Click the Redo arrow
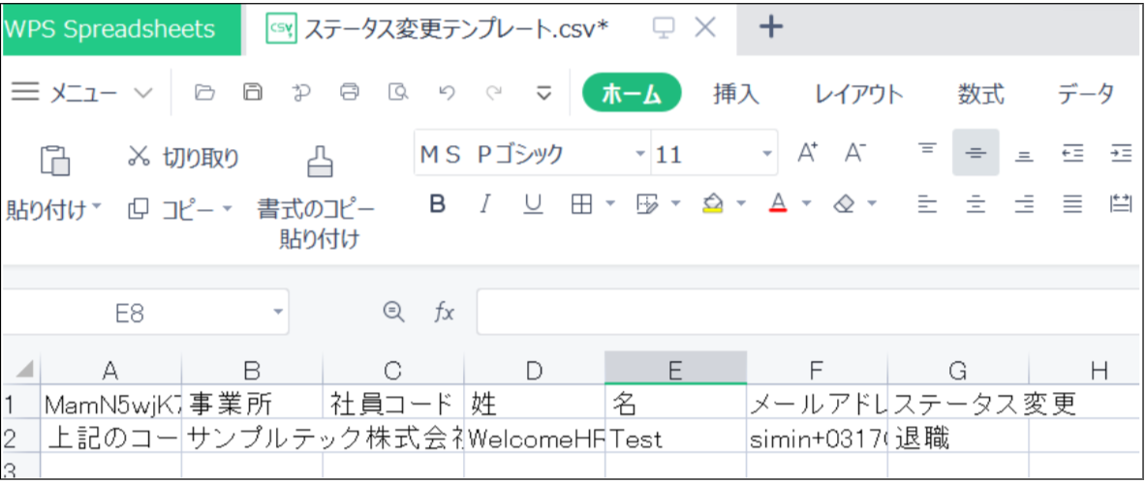The width and height of the screenshot is (1146, 484). tap(495, 93)
